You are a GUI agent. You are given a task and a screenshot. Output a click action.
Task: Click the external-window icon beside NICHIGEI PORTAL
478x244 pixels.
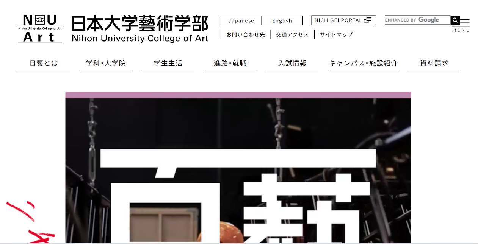tap(367, 20)
